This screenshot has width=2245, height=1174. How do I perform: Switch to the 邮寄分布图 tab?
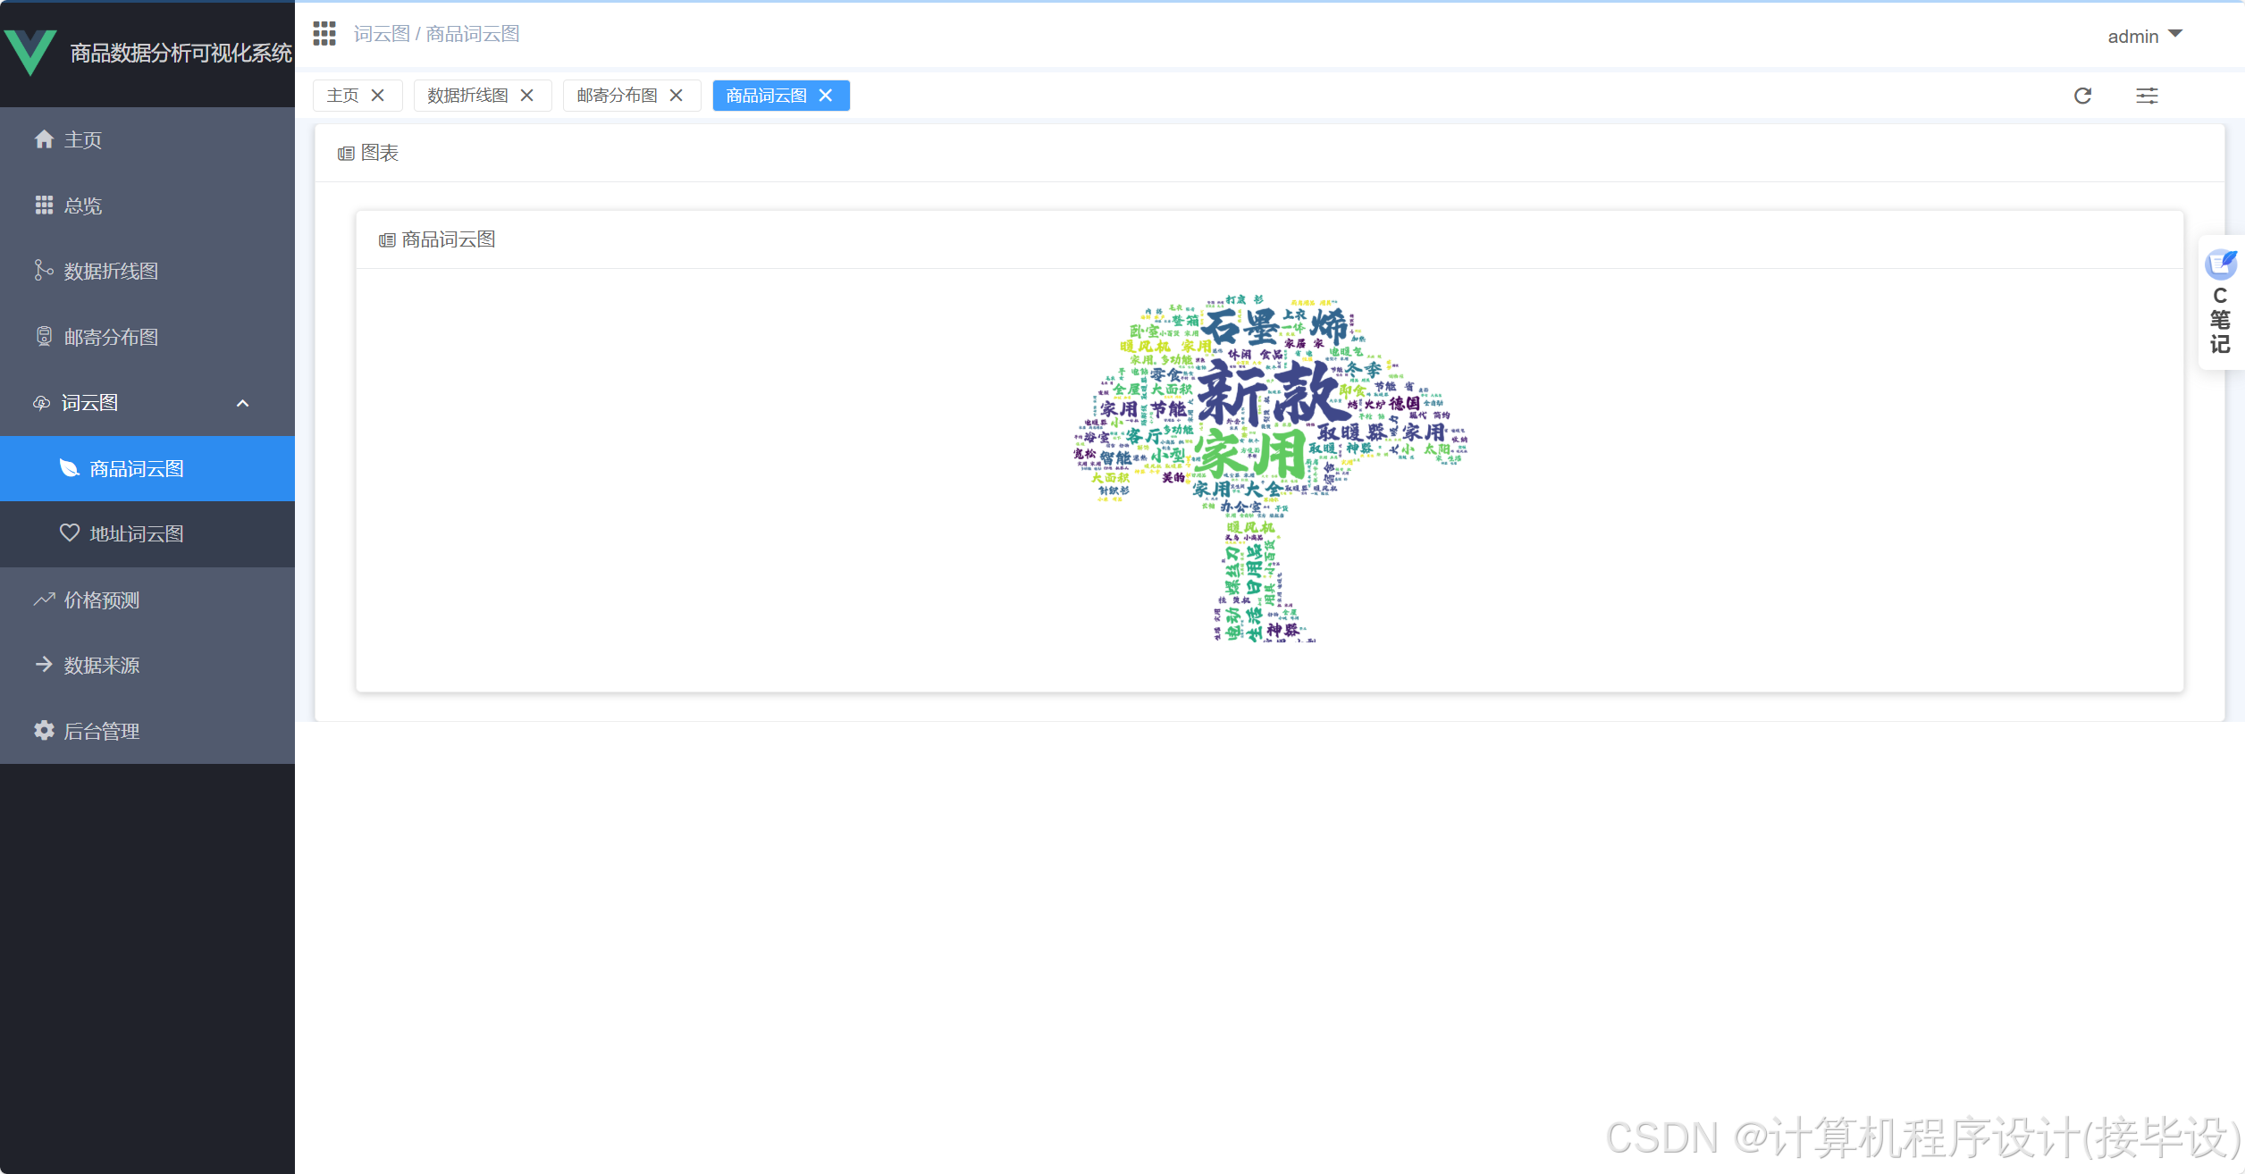tap(617, 96)
